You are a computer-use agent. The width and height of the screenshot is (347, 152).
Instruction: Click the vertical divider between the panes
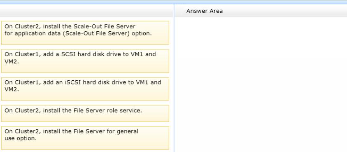[174, 77]
